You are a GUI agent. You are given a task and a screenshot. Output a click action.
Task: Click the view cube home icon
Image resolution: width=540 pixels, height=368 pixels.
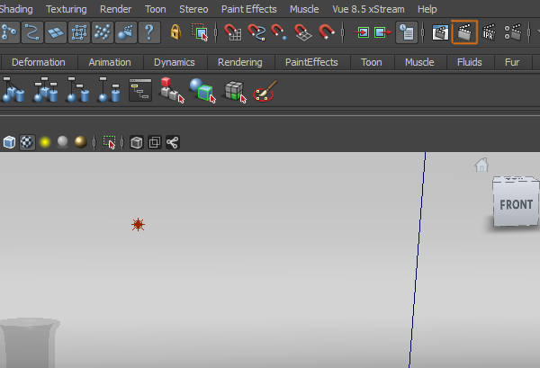(481, 165)
